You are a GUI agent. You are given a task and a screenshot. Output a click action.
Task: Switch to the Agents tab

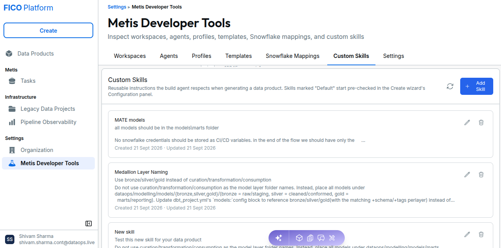pos(169,56)
